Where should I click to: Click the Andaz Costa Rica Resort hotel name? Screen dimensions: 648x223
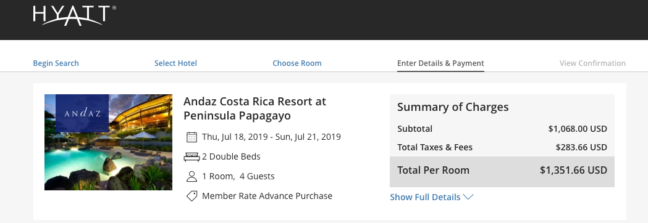tap(255, 108)
